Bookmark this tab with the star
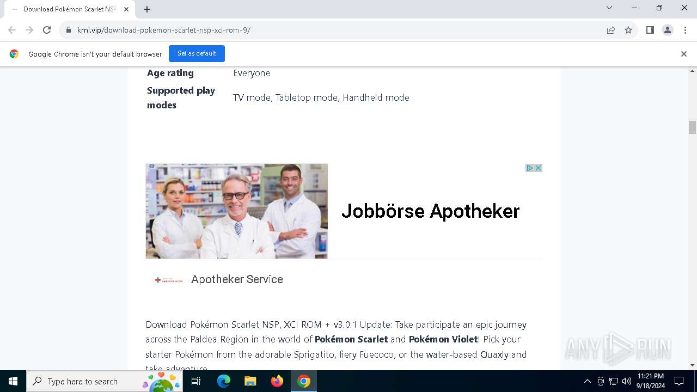This screenshot has height=392, width=697. coord(628,30)
